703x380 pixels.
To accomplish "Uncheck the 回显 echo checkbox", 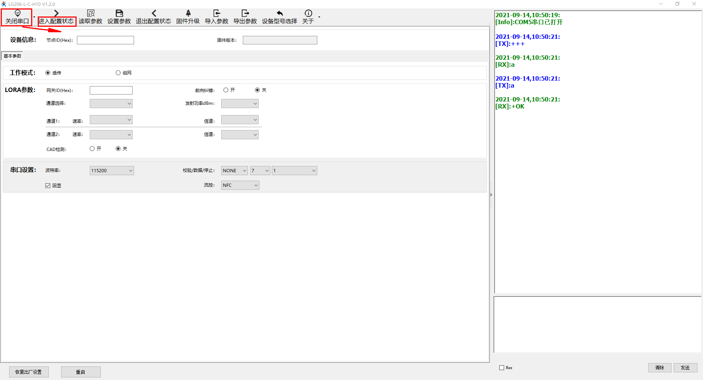I will point(48,186).
